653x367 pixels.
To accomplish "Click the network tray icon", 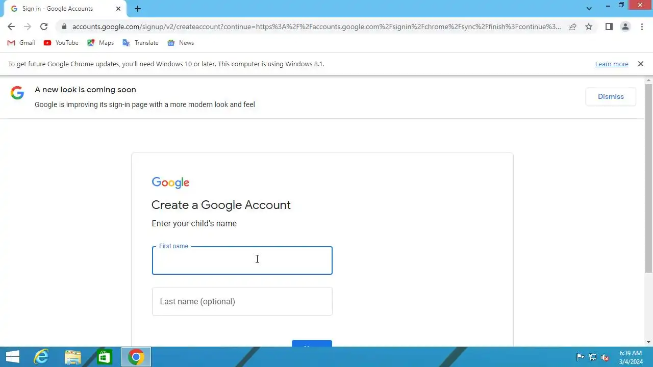I will [x=593, y=357].
